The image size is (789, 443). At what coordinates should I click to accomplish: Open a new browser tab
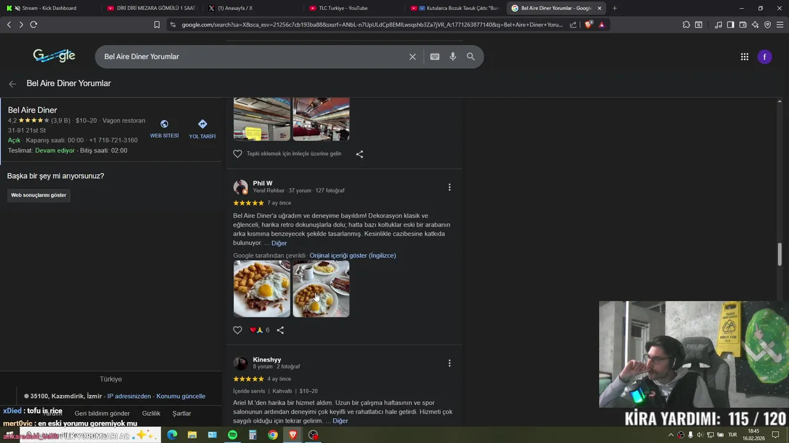point(615,8)
